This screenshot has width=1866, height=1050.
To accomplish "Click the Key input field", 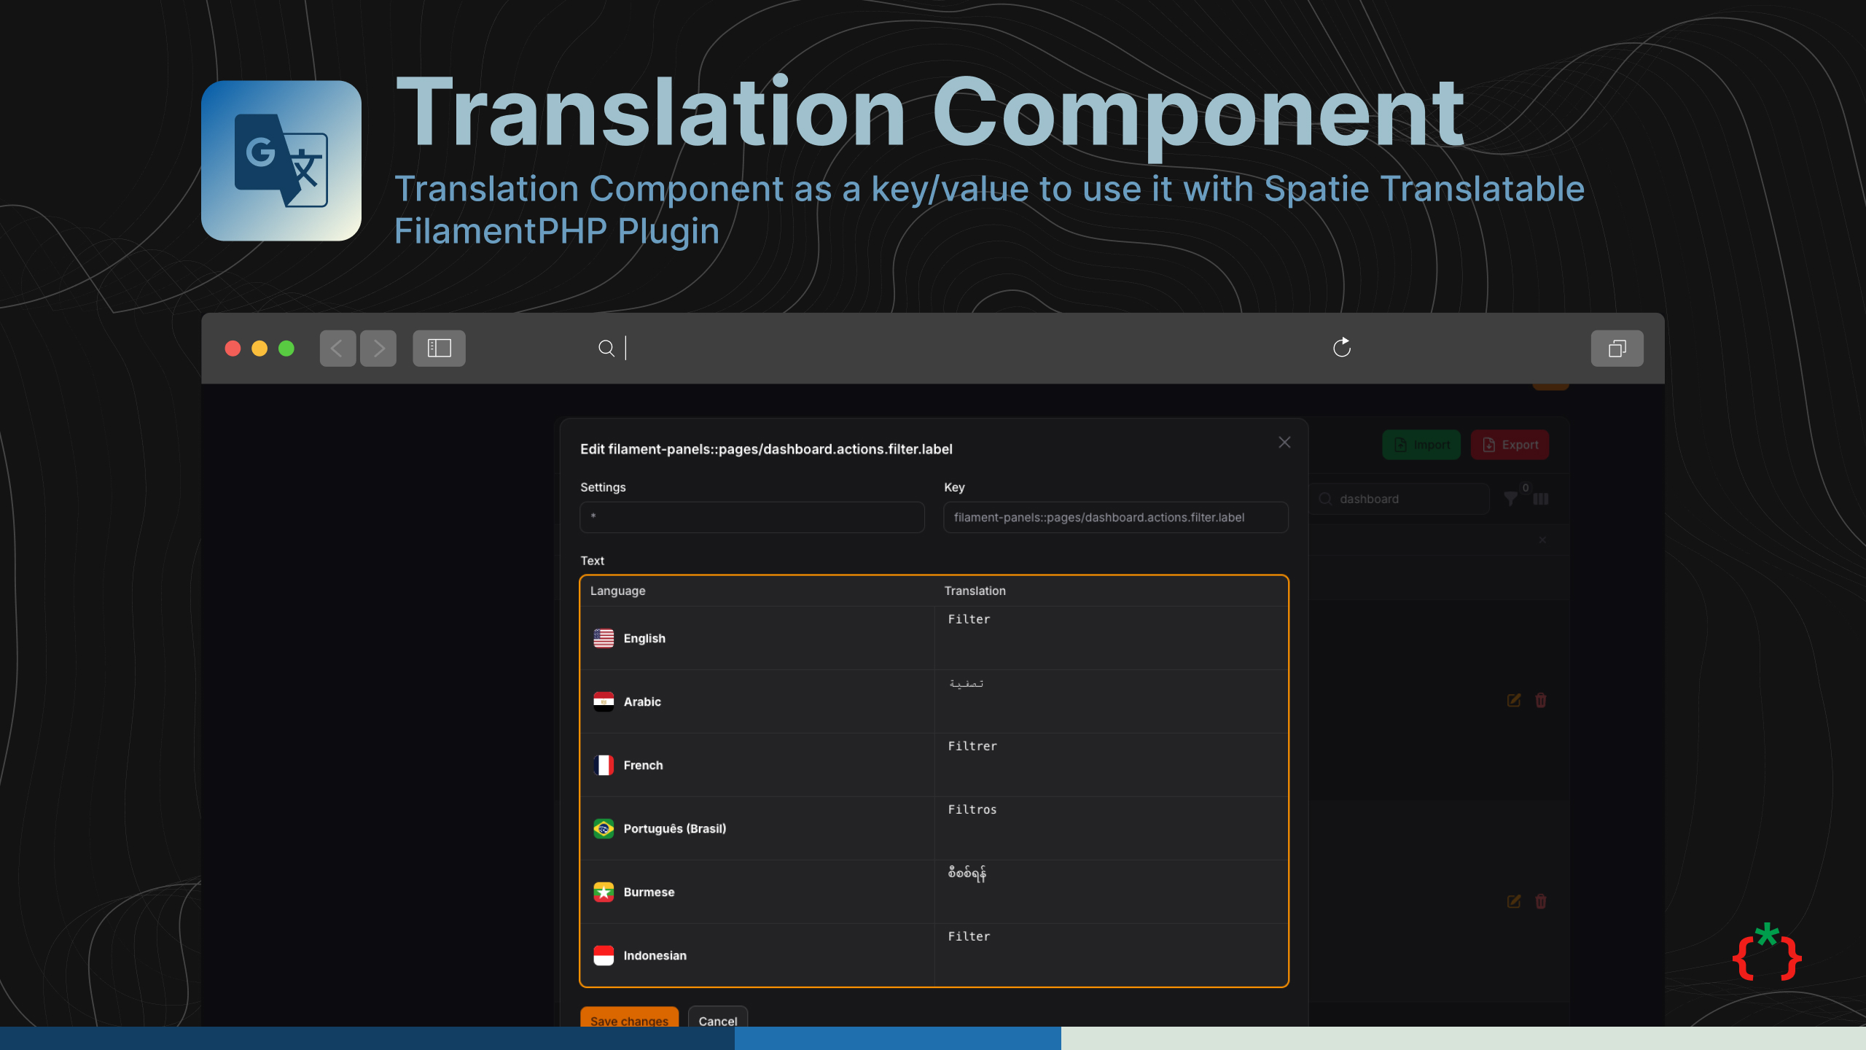I will click(x=1115, y=517).
